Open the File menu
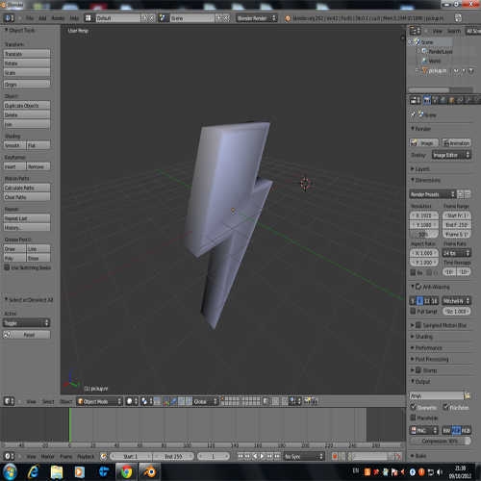The height and width of the screenshot is (481, 481). [30, 18]
